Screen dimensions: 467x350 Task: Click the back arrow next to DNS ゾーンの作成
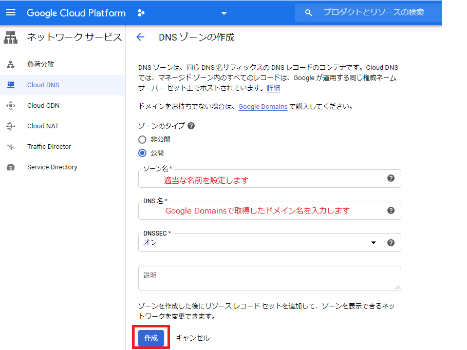139,37
